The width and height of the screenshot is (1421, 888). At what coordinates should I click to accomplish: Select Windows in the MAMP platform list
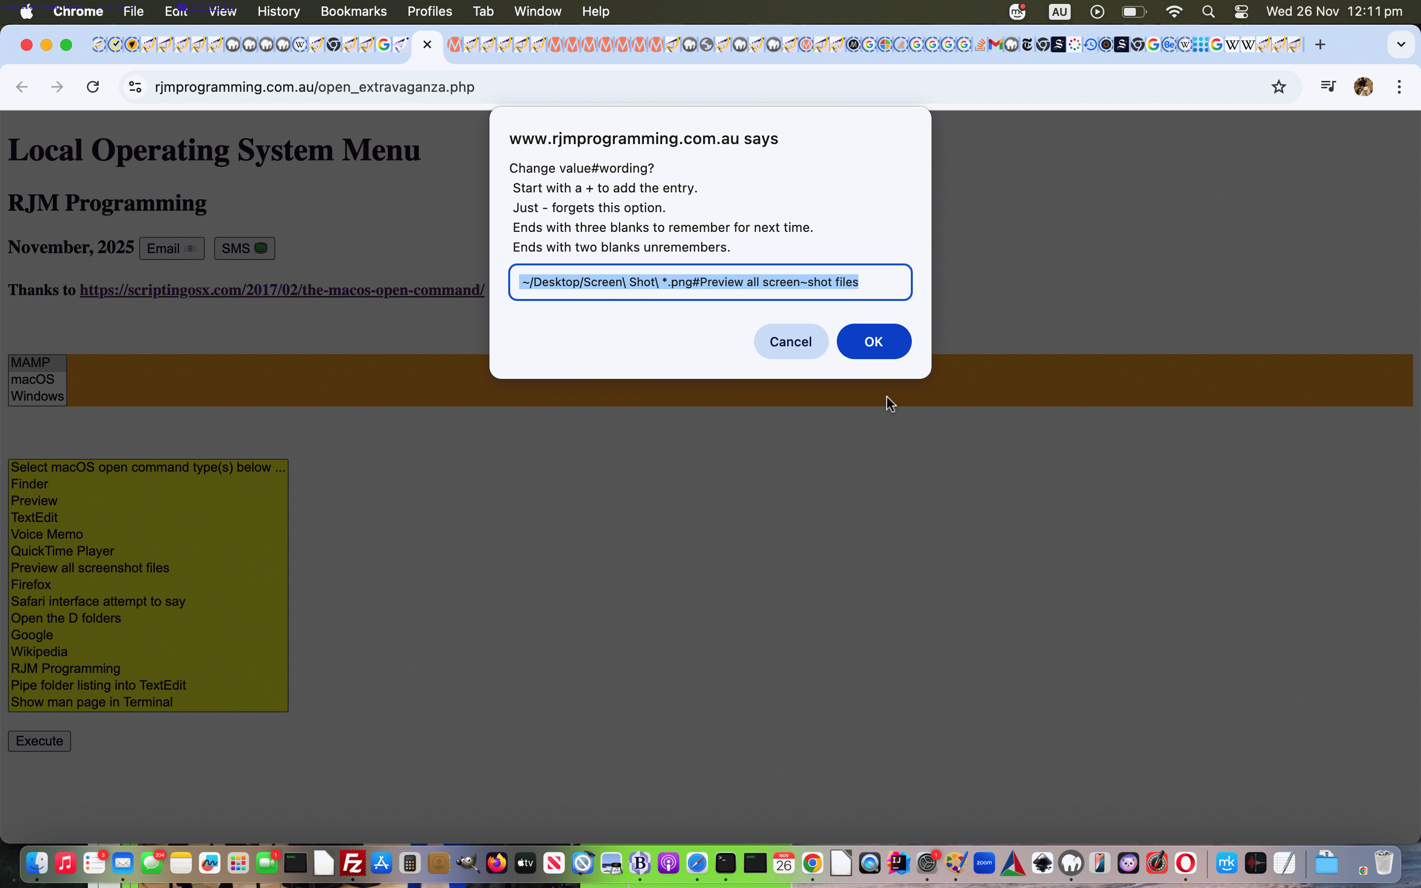coord(37,397)
